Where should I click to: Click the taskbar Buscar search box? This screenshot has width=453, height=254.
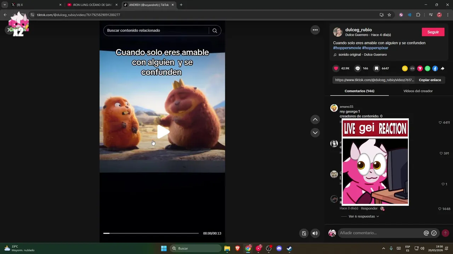pyautogui.click(x=196, y=248)
